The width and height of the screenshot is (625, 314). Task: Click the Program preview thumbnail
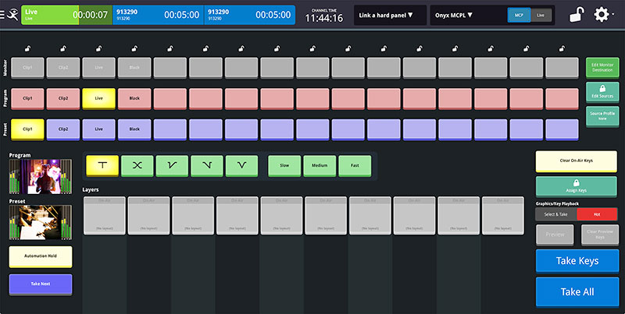[x=29, y=177]
